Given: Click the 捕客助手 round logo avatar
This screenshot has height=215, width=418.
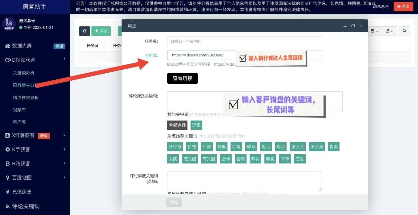Looking at the screenshot, I should click(x=9, y=24).
